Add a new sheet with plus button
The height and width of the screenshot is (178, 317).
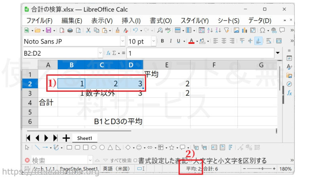66,138
